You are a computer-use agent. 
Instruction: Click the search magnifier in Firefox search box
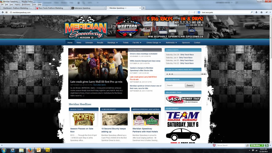coord(252,12)
